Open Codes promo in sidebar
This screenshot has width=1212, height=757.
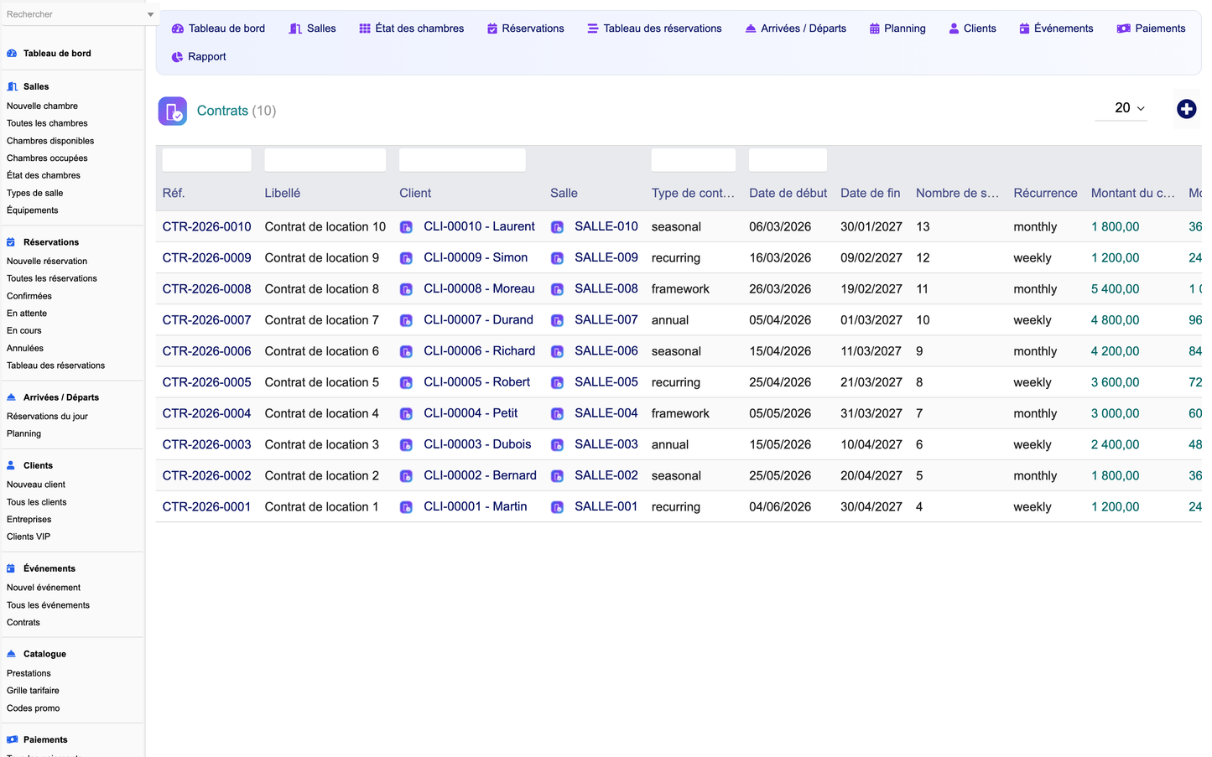coord(34,708)
